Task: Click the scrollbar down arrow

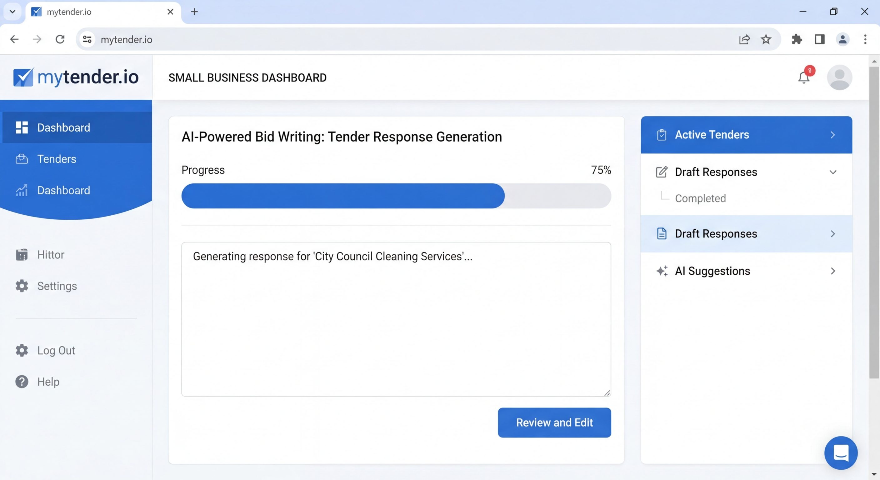Action: click(874, 475)
